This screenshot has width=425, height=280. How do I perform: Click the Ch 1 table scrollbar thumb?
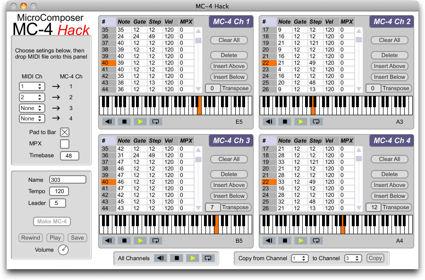pyautogui.click(x=198, y=41)
